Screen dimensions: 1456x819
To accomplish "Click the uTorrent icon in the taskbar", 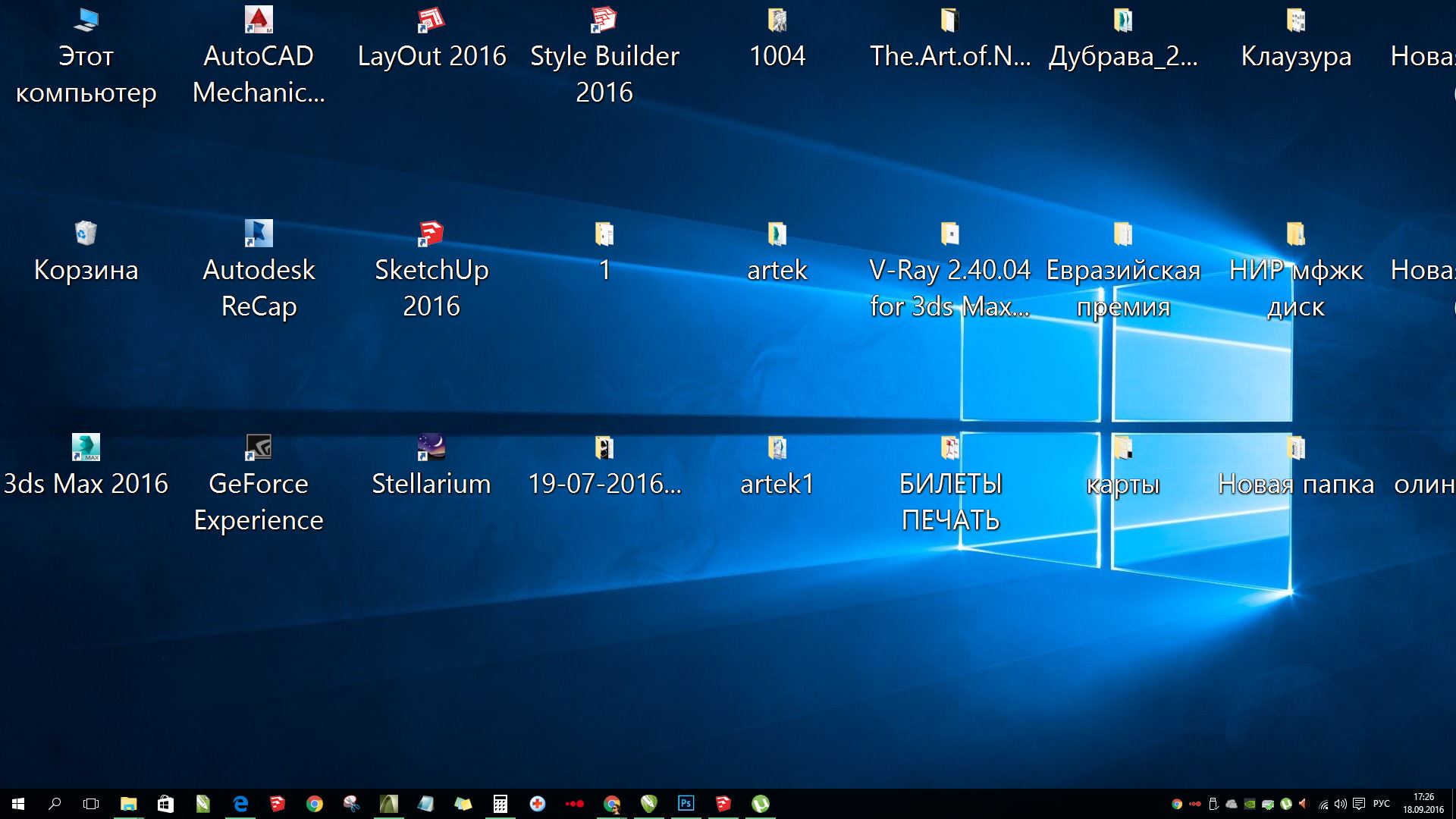I will pyautogui.click(x=760, y=804).
